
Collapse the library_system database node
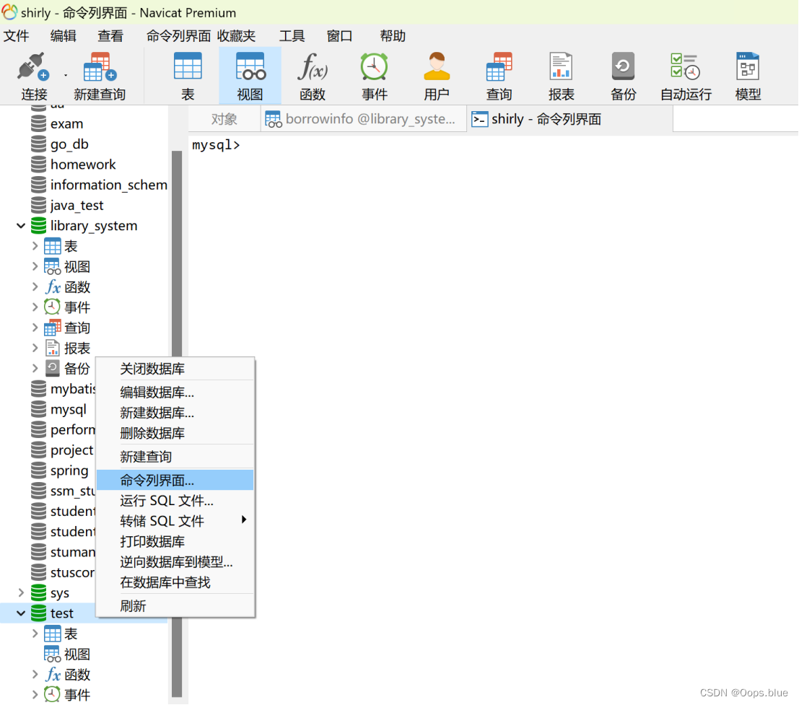point(21,226)
